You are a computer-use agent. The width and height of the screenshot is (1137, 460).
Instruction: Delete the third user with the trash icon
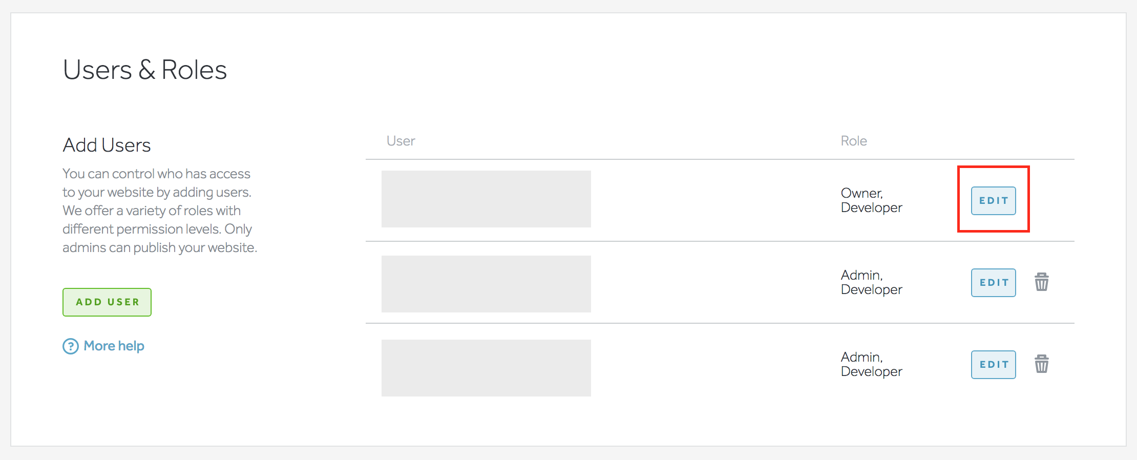click(x=1042, y=364)
